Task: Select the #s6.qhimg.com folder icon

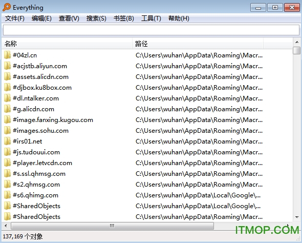Action: point(7,195)
